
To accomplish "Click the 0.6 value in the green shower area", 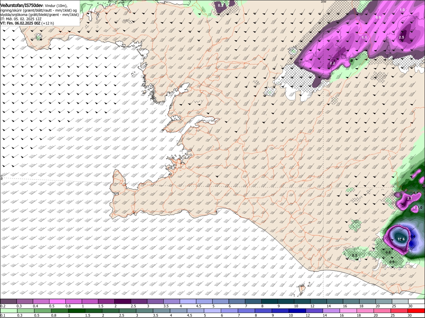I will coord(388,252).
